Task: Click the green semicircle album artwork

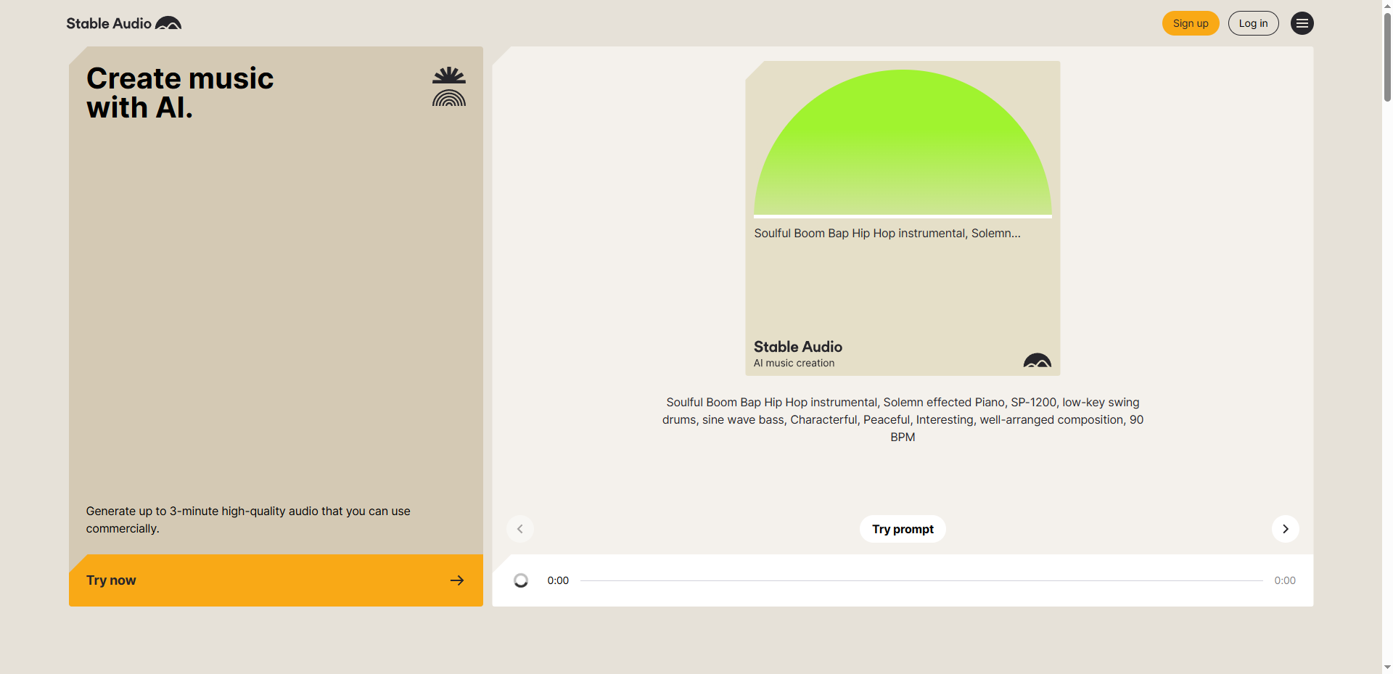Action: pyautogui.click(x=903, y=145)
